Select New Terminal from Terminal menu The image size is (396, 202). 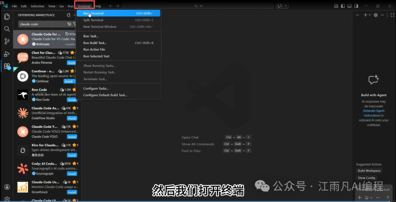tap(118, 14)
